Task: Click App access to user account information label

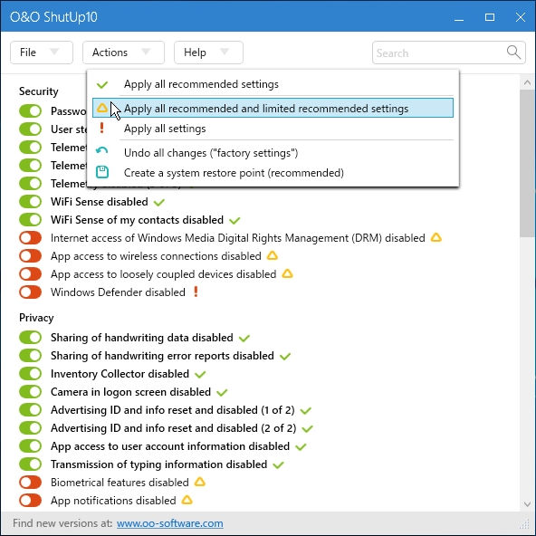Action: (x=170, y=446)
